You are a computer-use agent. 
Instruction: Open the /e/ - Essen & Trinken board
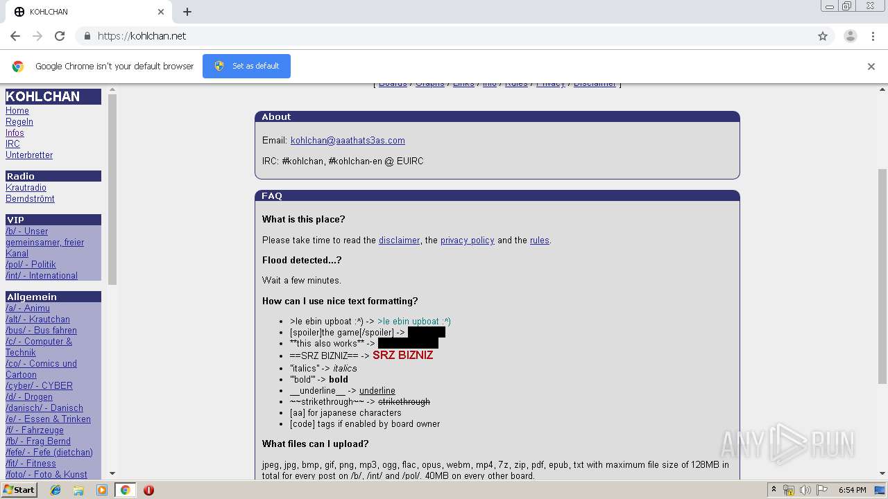coord(48,419)
